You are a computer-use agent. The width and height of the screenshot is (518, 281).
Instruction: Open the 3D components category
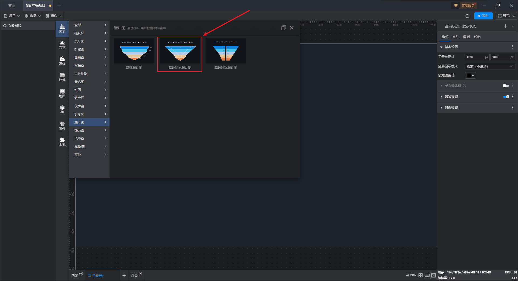pyautogui.click(x=62, y=109)
